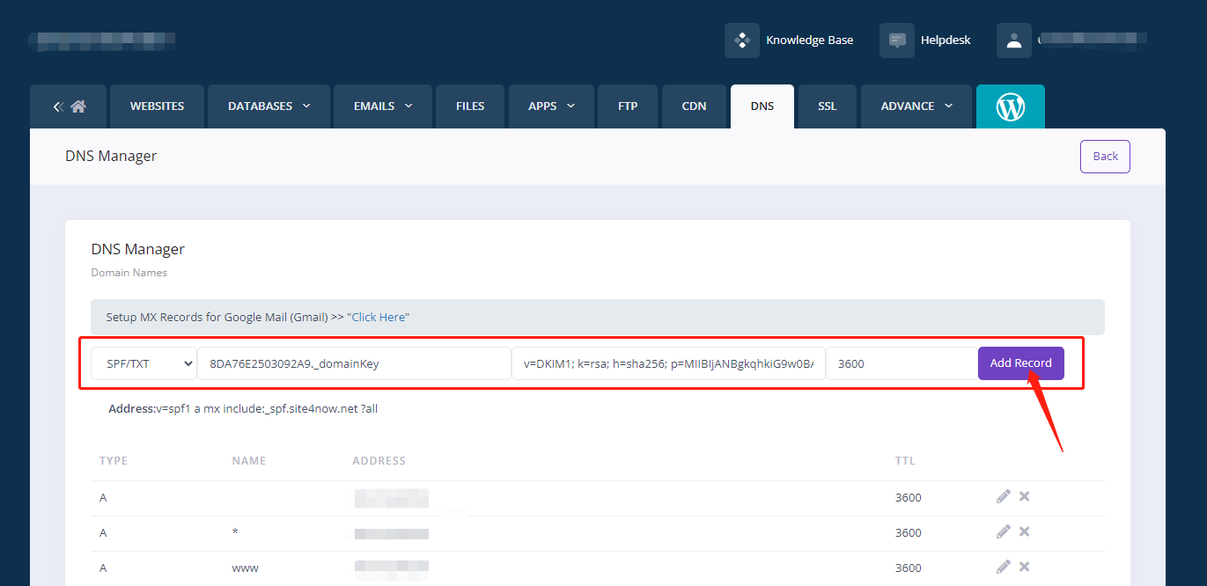
Task: Expand the EMAILS menu
Action: click(x=382, y=106)
